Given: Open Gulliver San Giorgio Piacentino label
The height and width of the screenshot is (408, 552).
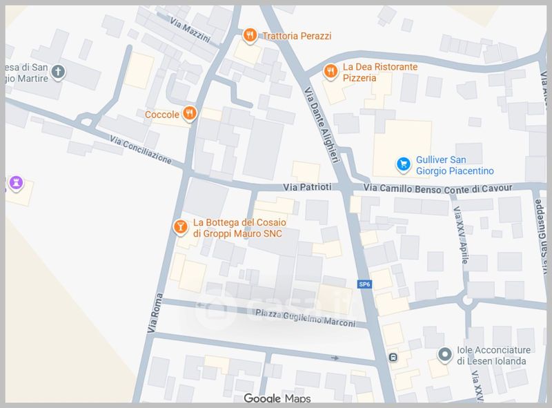Looking at the screenshot, I should pyautogui.click(x=455, y=165).
